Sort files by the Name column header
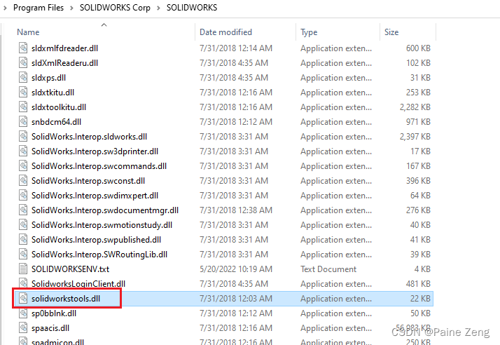Screen dimensions: 500x345 tap(29, 32)
